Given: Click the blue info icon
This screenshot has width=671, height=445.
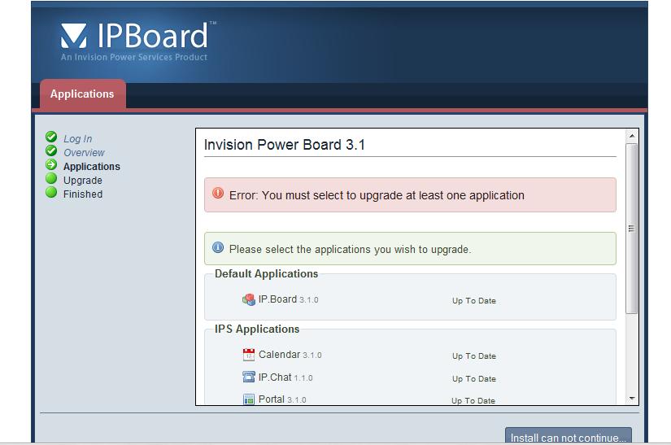Looking at the screenshot, I should point(218,247).
